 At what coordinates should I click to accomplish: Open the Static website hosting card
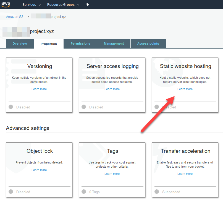click(x=185, y=85)
